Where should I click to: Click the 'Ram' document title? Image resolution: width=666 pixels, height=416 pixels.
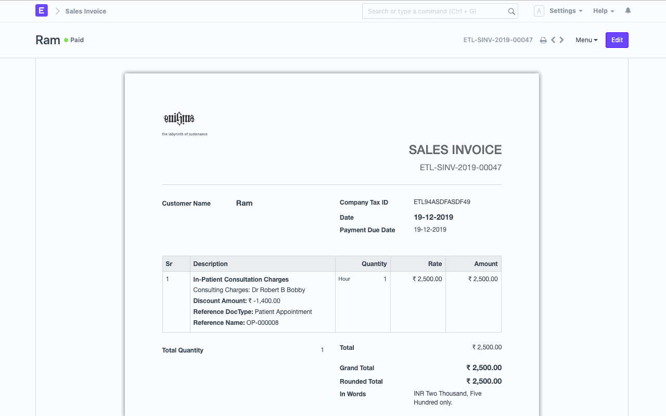point(48,40)
